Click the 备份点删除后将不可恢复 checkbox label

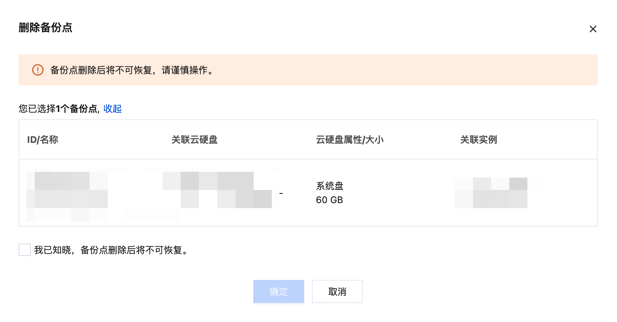(112, 250)
